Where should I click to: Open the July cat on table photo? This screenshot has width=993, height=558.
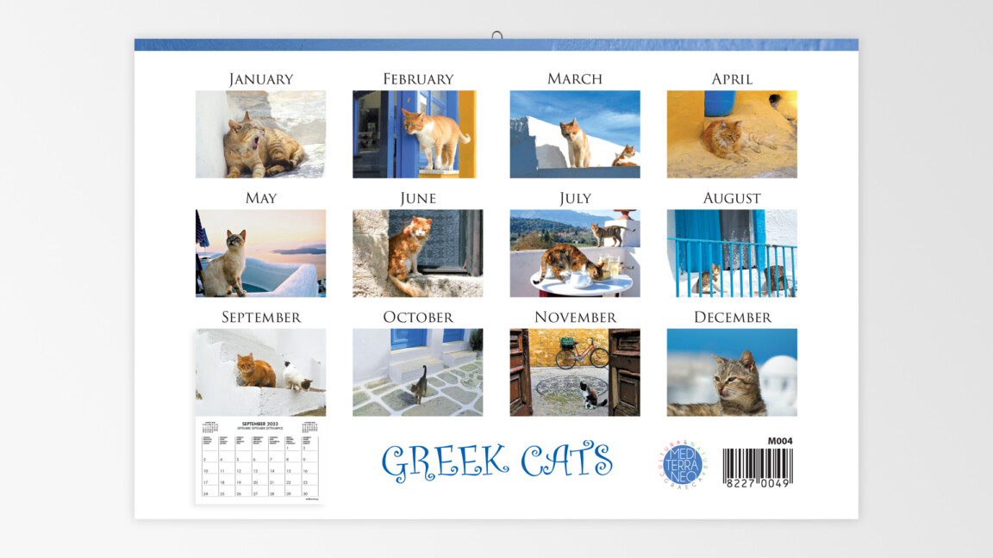pos(575,253)
